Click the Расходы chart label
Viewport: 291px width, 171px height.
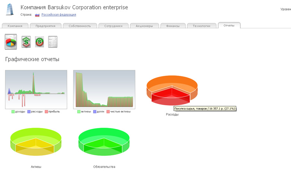(x=172, y=115)
